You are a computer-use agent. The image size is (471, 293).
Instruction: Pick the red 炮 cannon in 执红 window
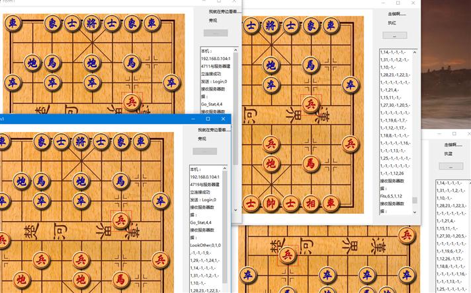270,163
